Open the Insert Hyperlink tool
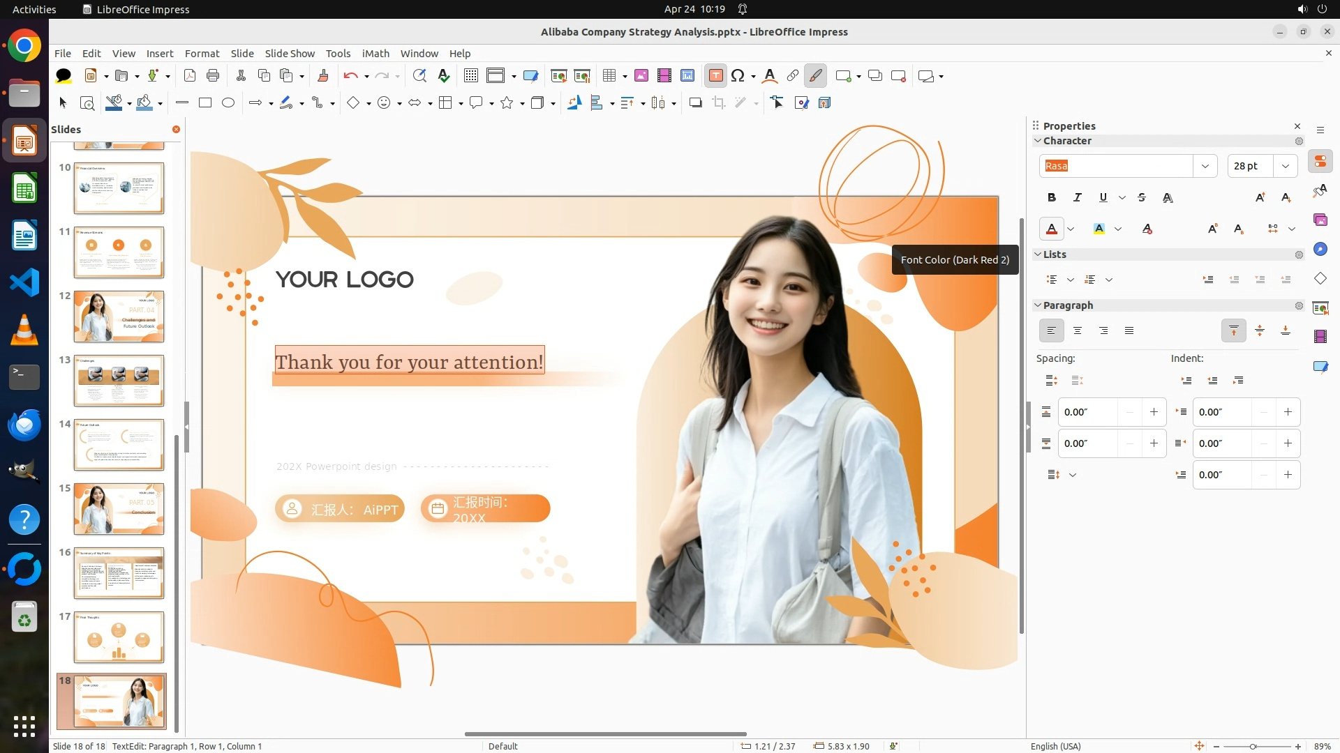This screenshot has height=753, width=1340. (x=793, y=76)
